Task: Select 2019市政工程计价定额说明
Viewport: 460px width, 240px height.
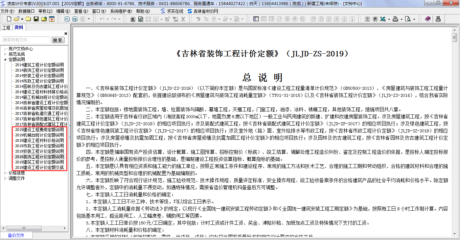Action: [39, 146]
